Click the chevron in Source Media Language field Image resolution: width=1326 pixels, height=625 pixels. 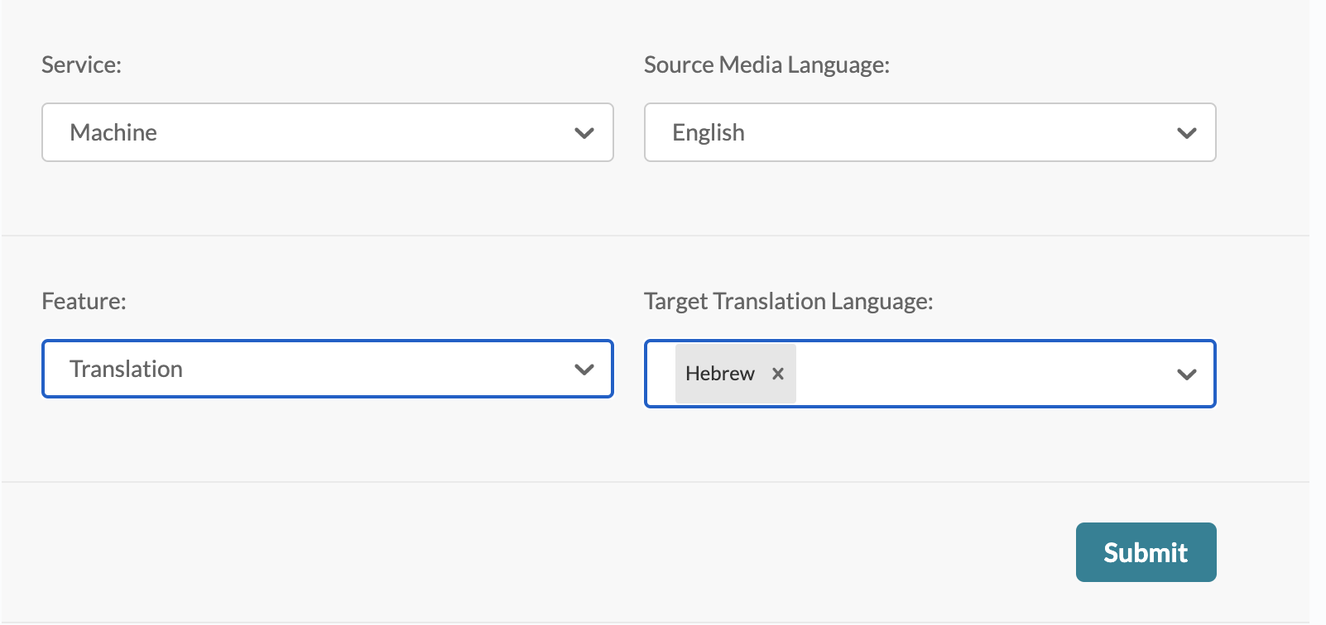click(1186, 133)
